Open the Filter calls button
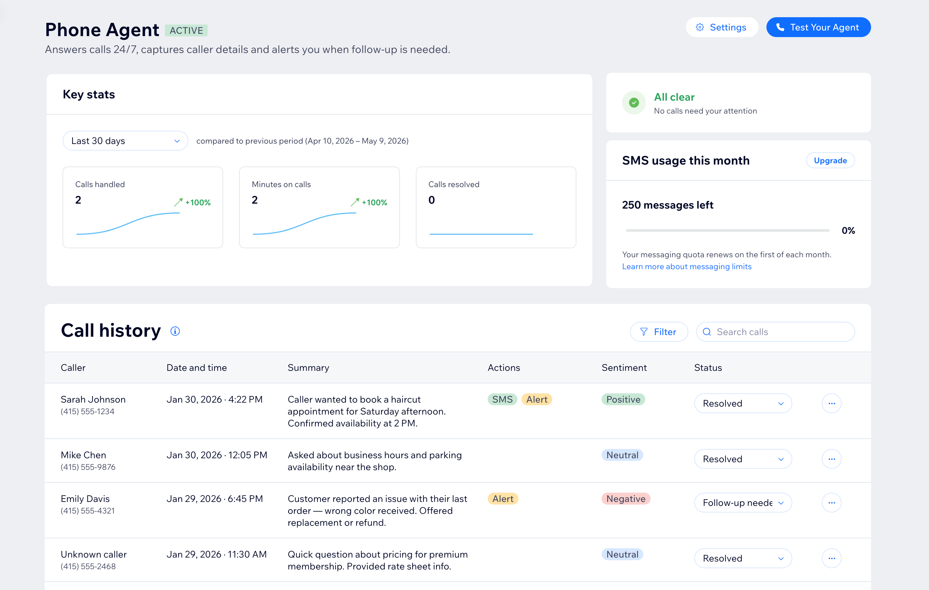The width and height of the screenshot is (929, 590). click(659, 332)
